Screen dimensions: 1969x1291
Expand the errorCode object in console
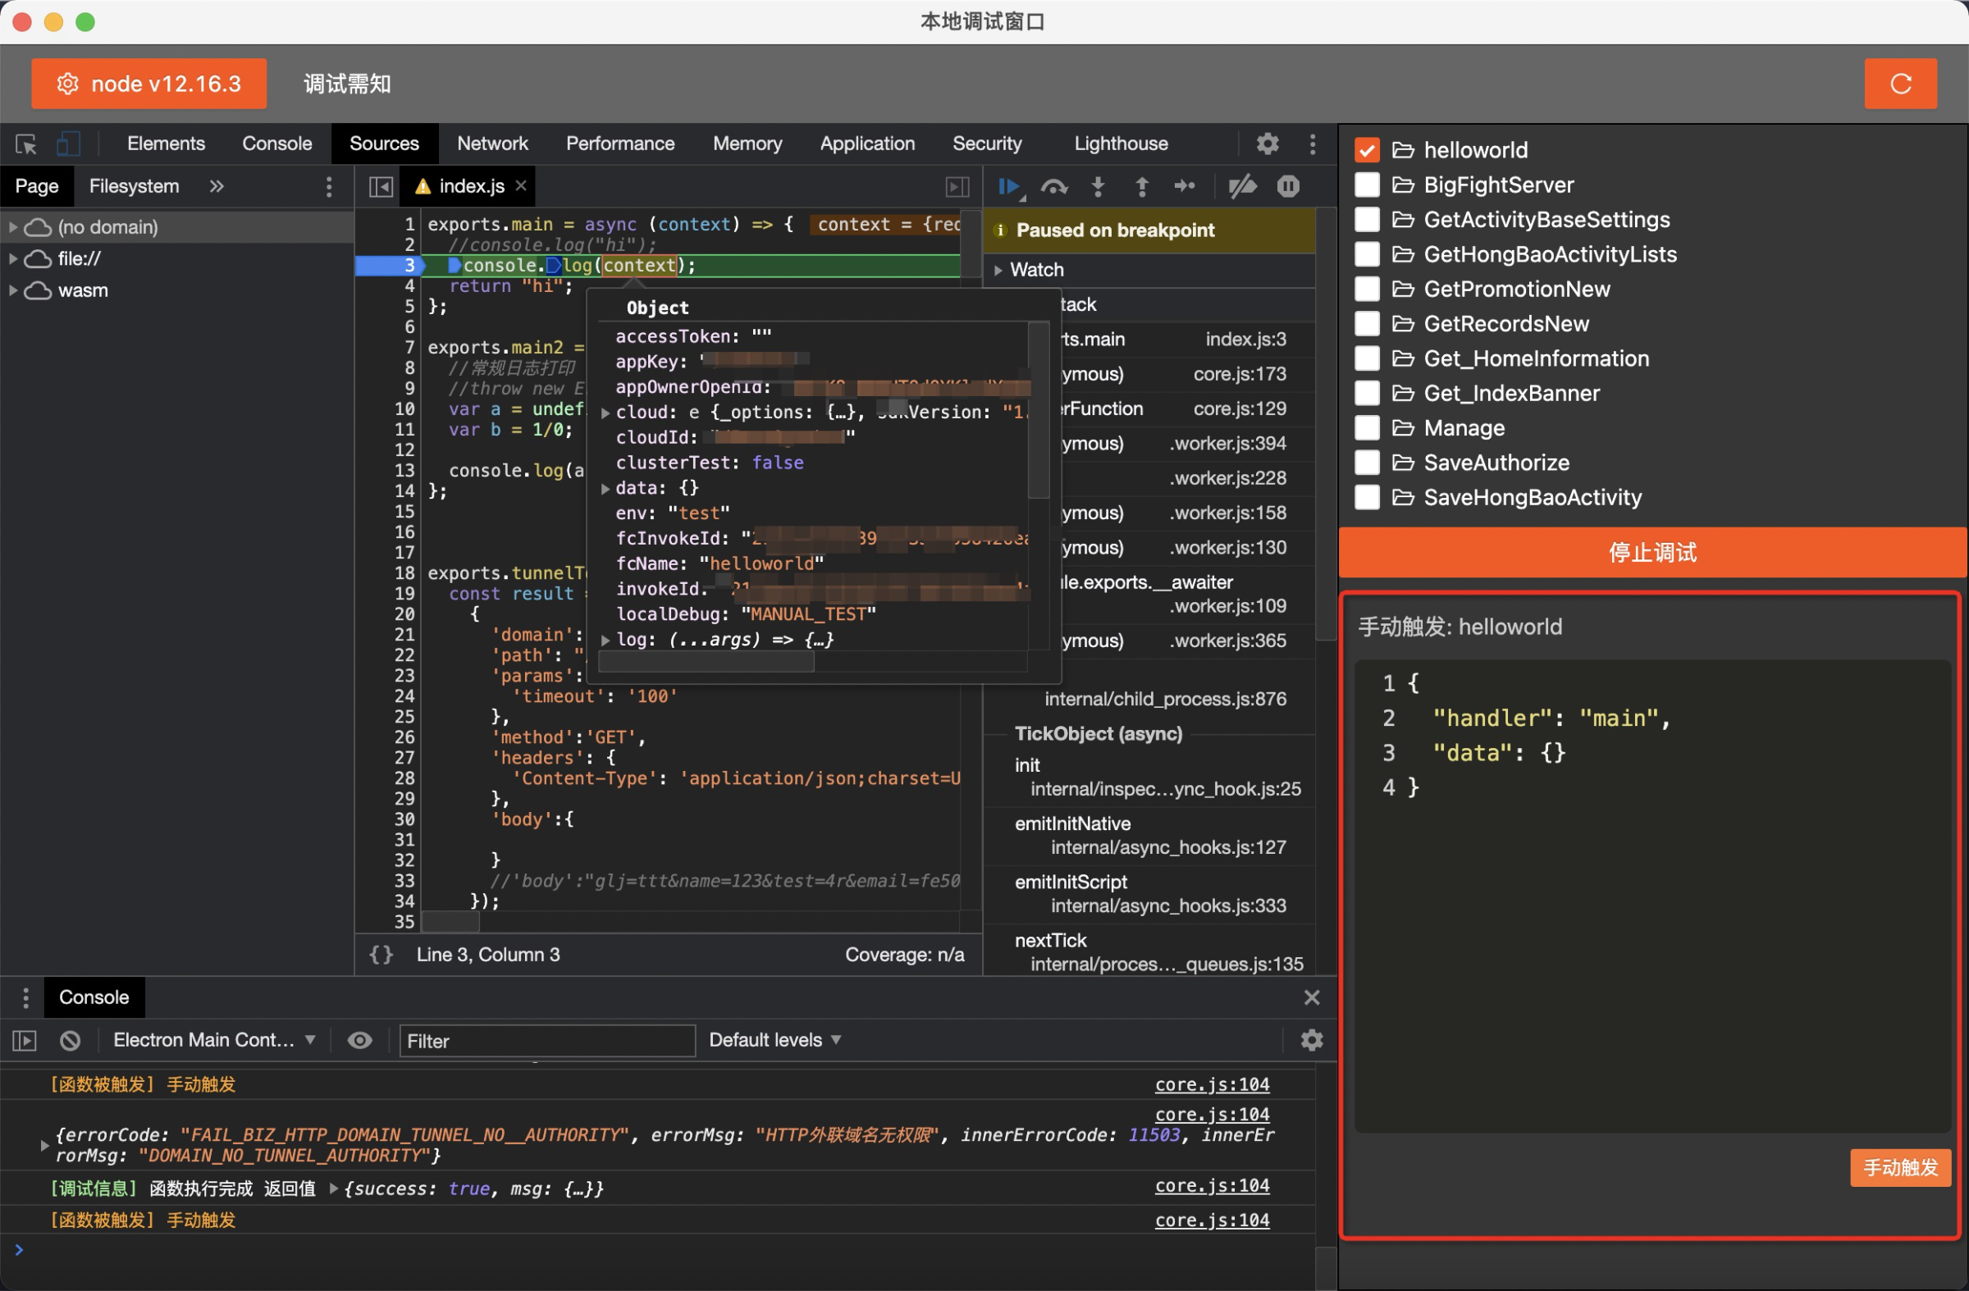[x=43, y=1146]
